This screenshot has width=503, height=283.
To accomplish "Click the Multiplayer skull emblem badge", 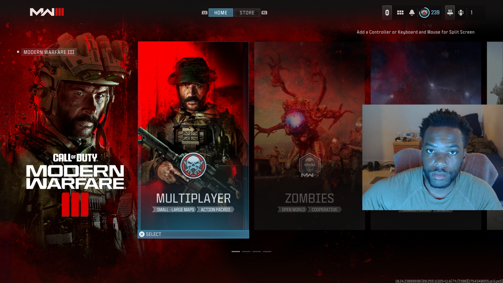I will coord(193,166).
